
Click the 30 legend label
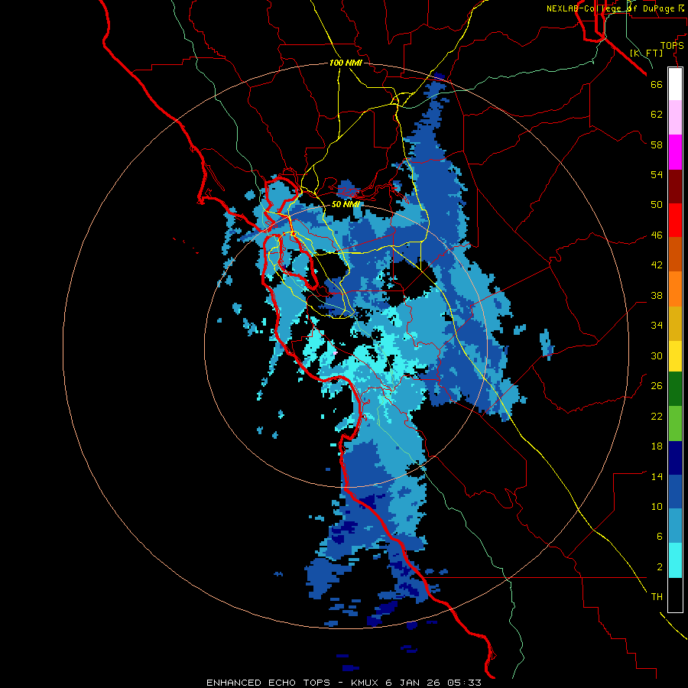[x=657, y=355]
